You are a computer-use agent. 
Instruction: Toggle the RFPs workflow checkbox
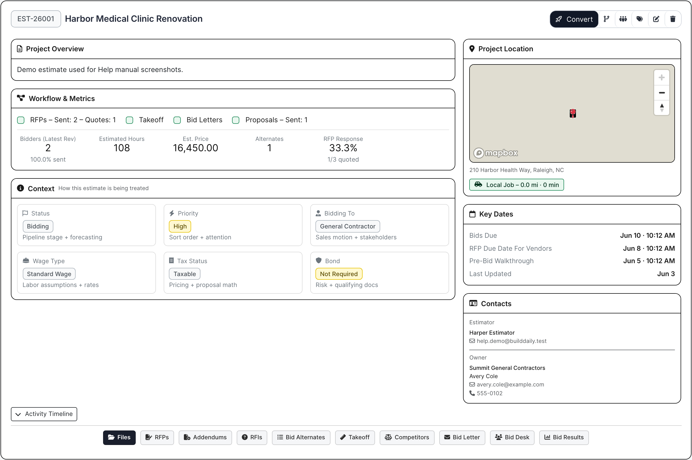21,120
